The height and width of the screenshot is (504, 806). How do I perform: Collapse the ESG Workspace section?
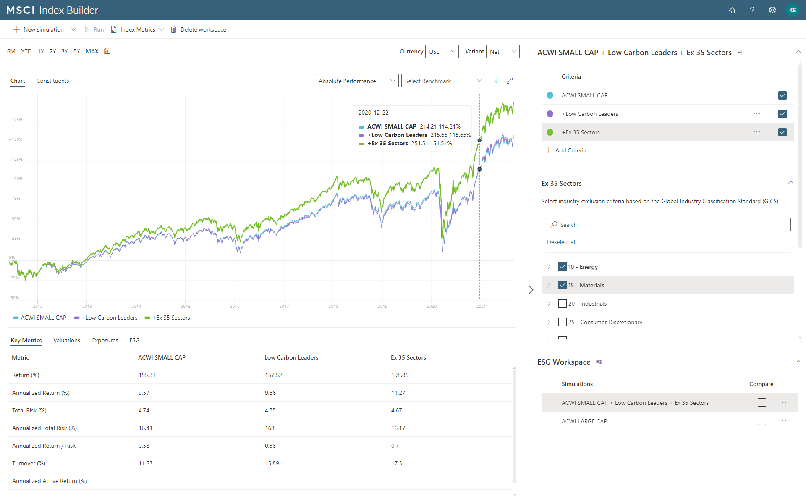click(x=798, y=362)
